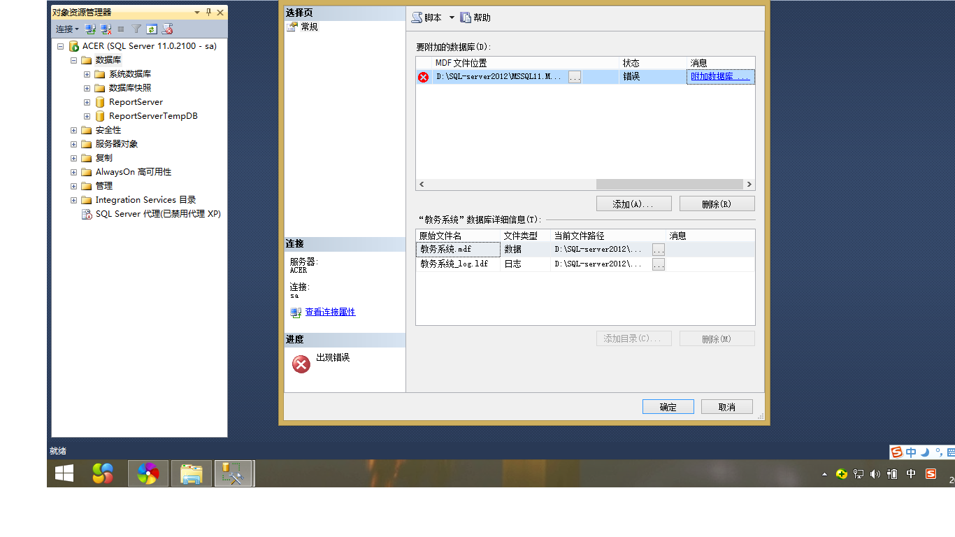Click the 添加(A)... button
955x537 pixels.
point(633,203)
